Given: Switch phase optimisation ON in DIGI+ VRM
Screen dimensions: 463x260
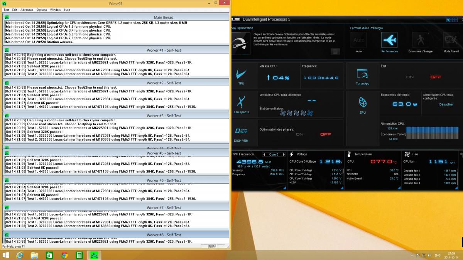Looking at the screenshot, I should (299, 134).
